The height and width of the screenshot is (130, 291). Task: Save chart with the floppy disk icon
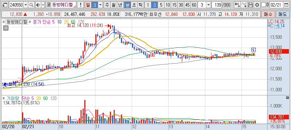click(251, 5)
